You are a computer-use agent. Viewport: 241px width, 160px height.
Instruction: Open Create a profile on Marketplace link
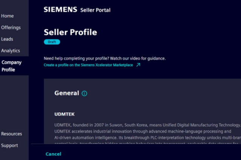point(88,65)
